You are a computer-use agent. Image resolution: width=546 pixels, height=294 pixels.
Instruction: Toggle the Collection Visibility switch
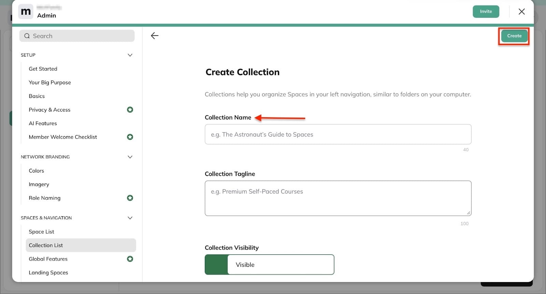(x=269, y=264)
